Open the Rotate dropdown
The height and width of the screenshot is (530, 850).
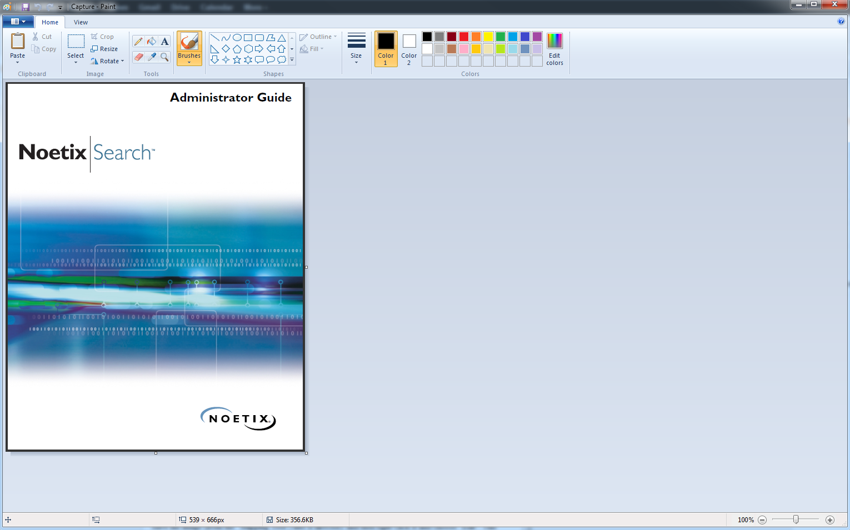[x=108, y=61]
